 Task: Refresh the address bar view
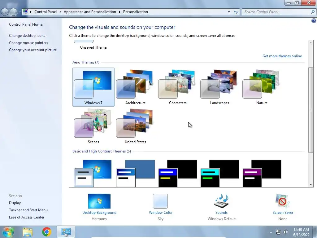[x=236, y=12]
